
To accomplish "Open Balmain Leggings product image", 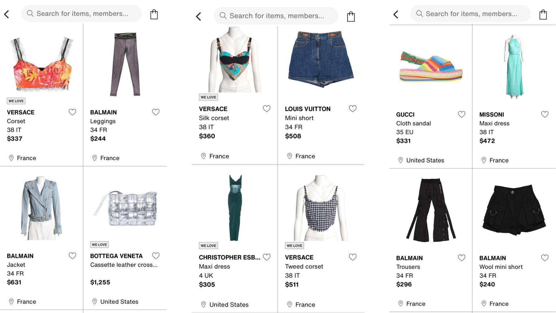I will [125, 64].
